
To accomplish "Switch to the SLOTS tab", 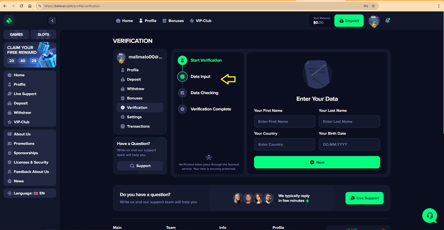I will [43, 34].
